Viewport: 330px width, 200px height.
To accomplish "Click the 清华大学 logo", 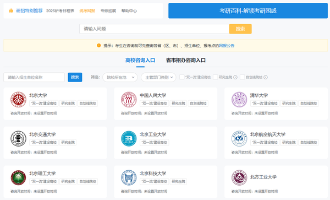I will pyautogui.click(x=239, y=100).
